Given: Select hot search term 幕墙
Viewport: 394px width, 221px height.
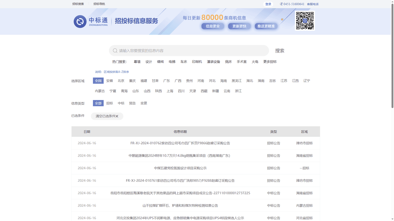Looking at the screenshot, I should pyautogui.click(x=137, y=62).
